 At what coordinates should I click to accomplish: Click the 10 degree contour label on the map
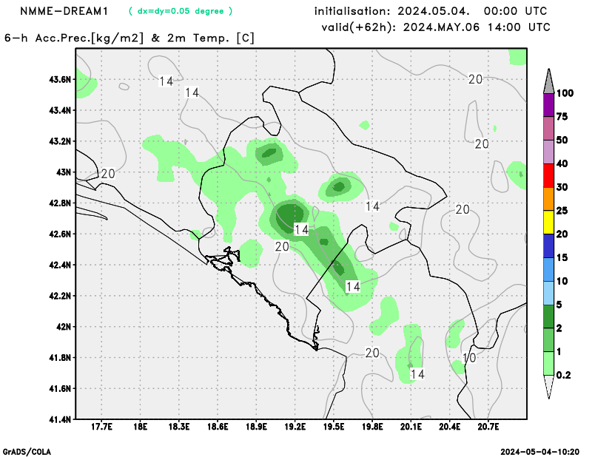[469, 358]
